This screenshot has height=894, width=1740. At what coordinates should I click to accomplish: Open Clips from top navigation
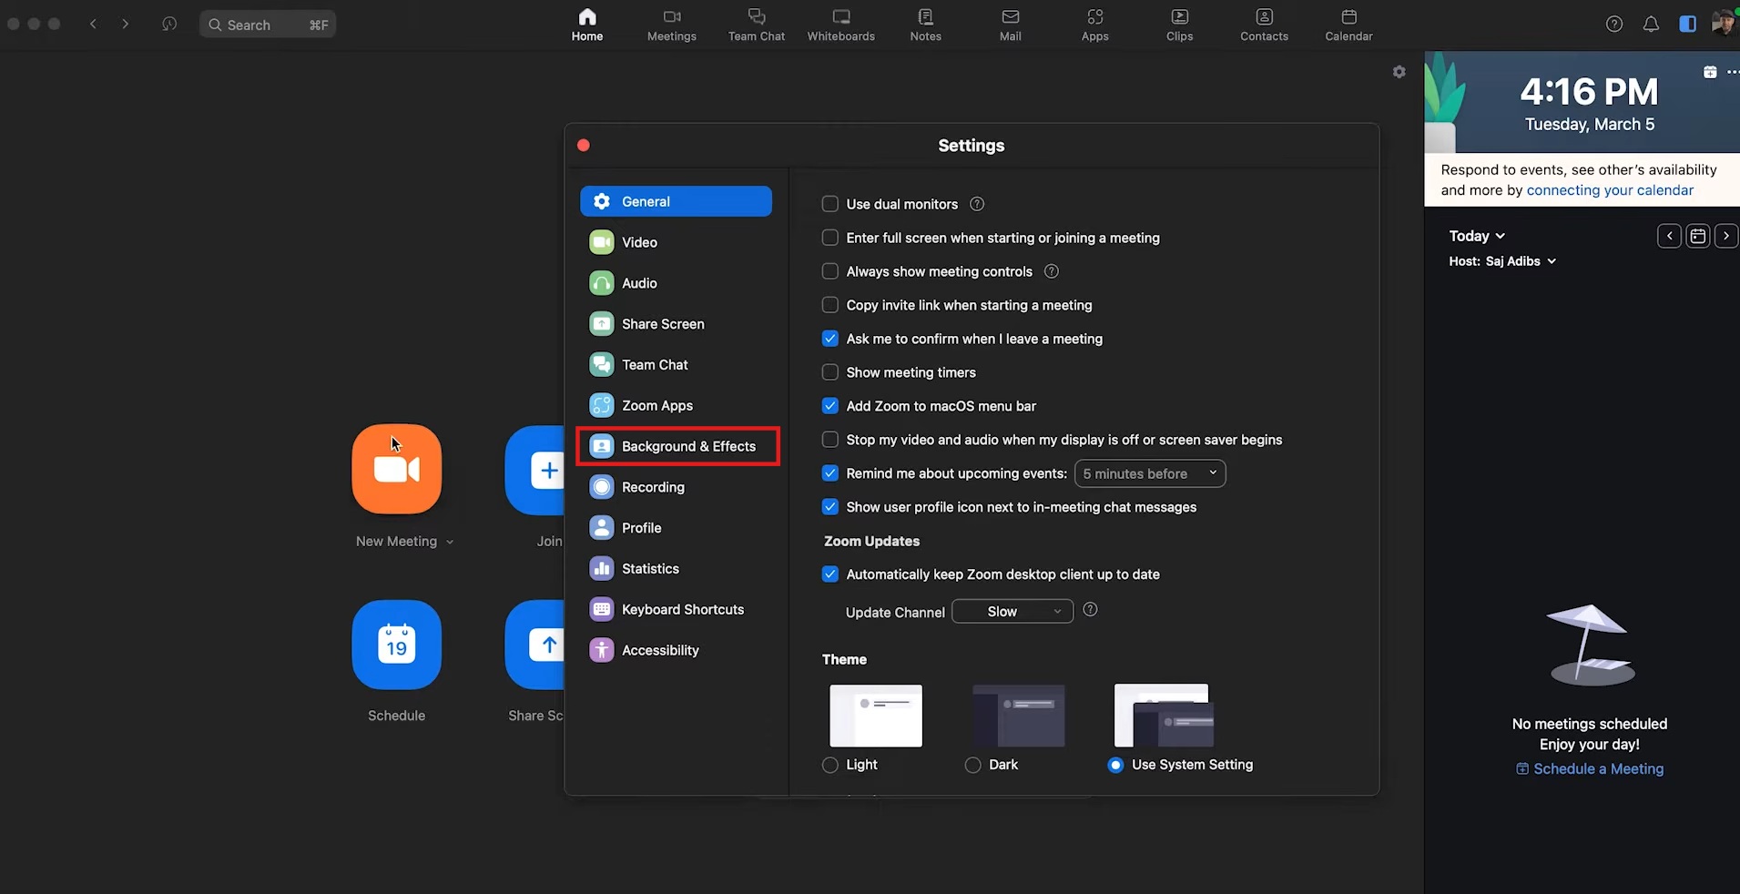[1179, 25]
